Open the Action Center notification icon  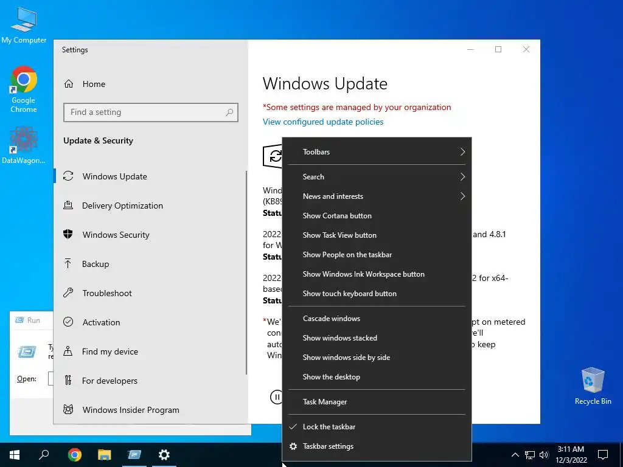603,455
